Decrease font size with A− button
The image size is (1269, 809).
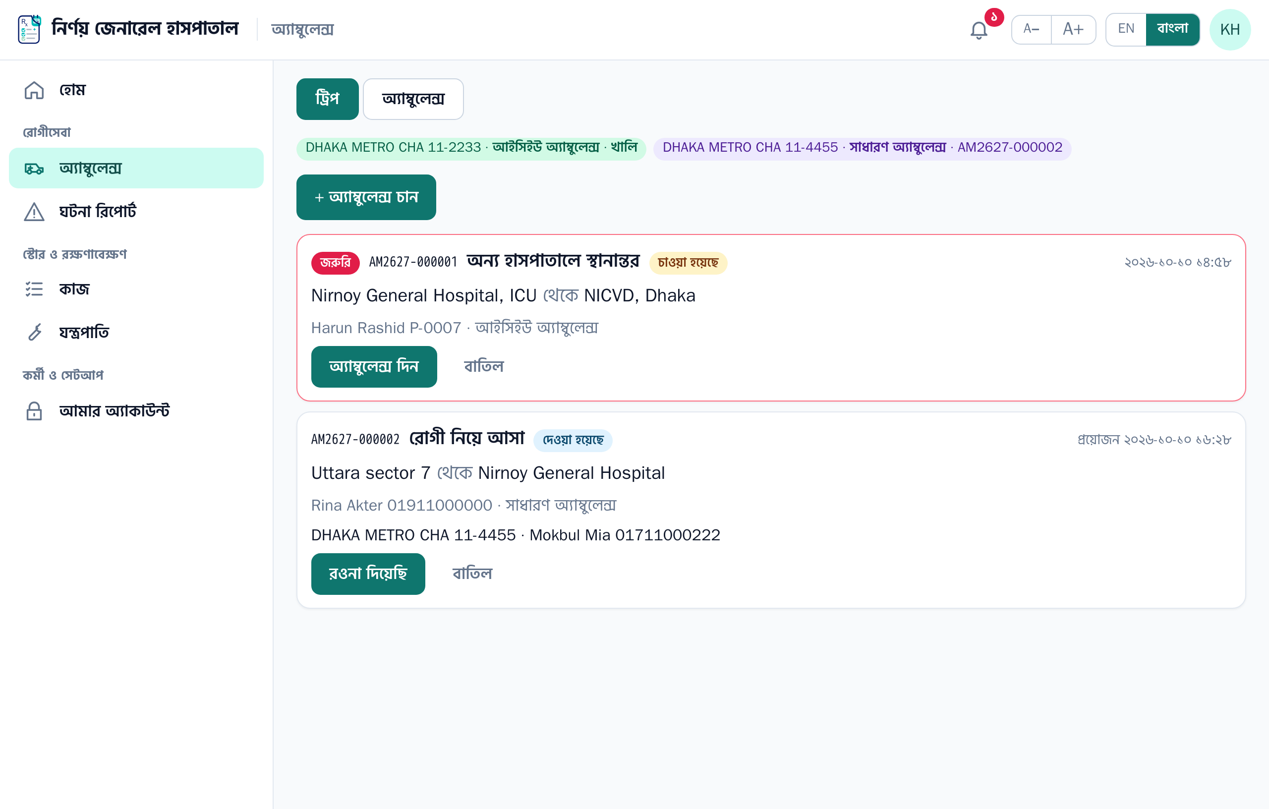[1032, 30]
